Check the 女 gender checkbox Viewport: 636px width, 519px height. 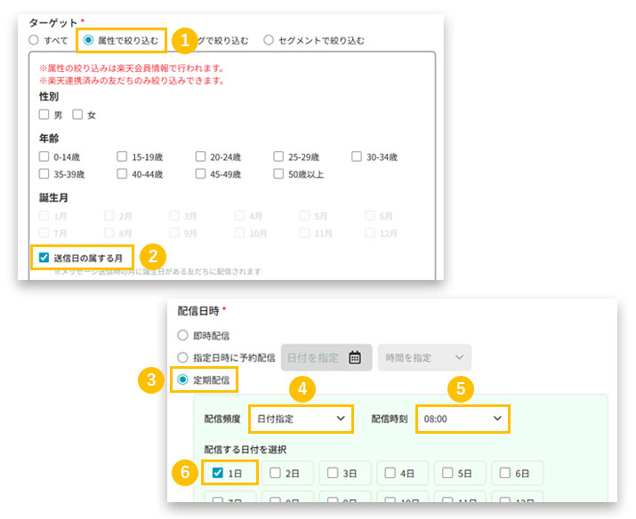tap(77, 115)
